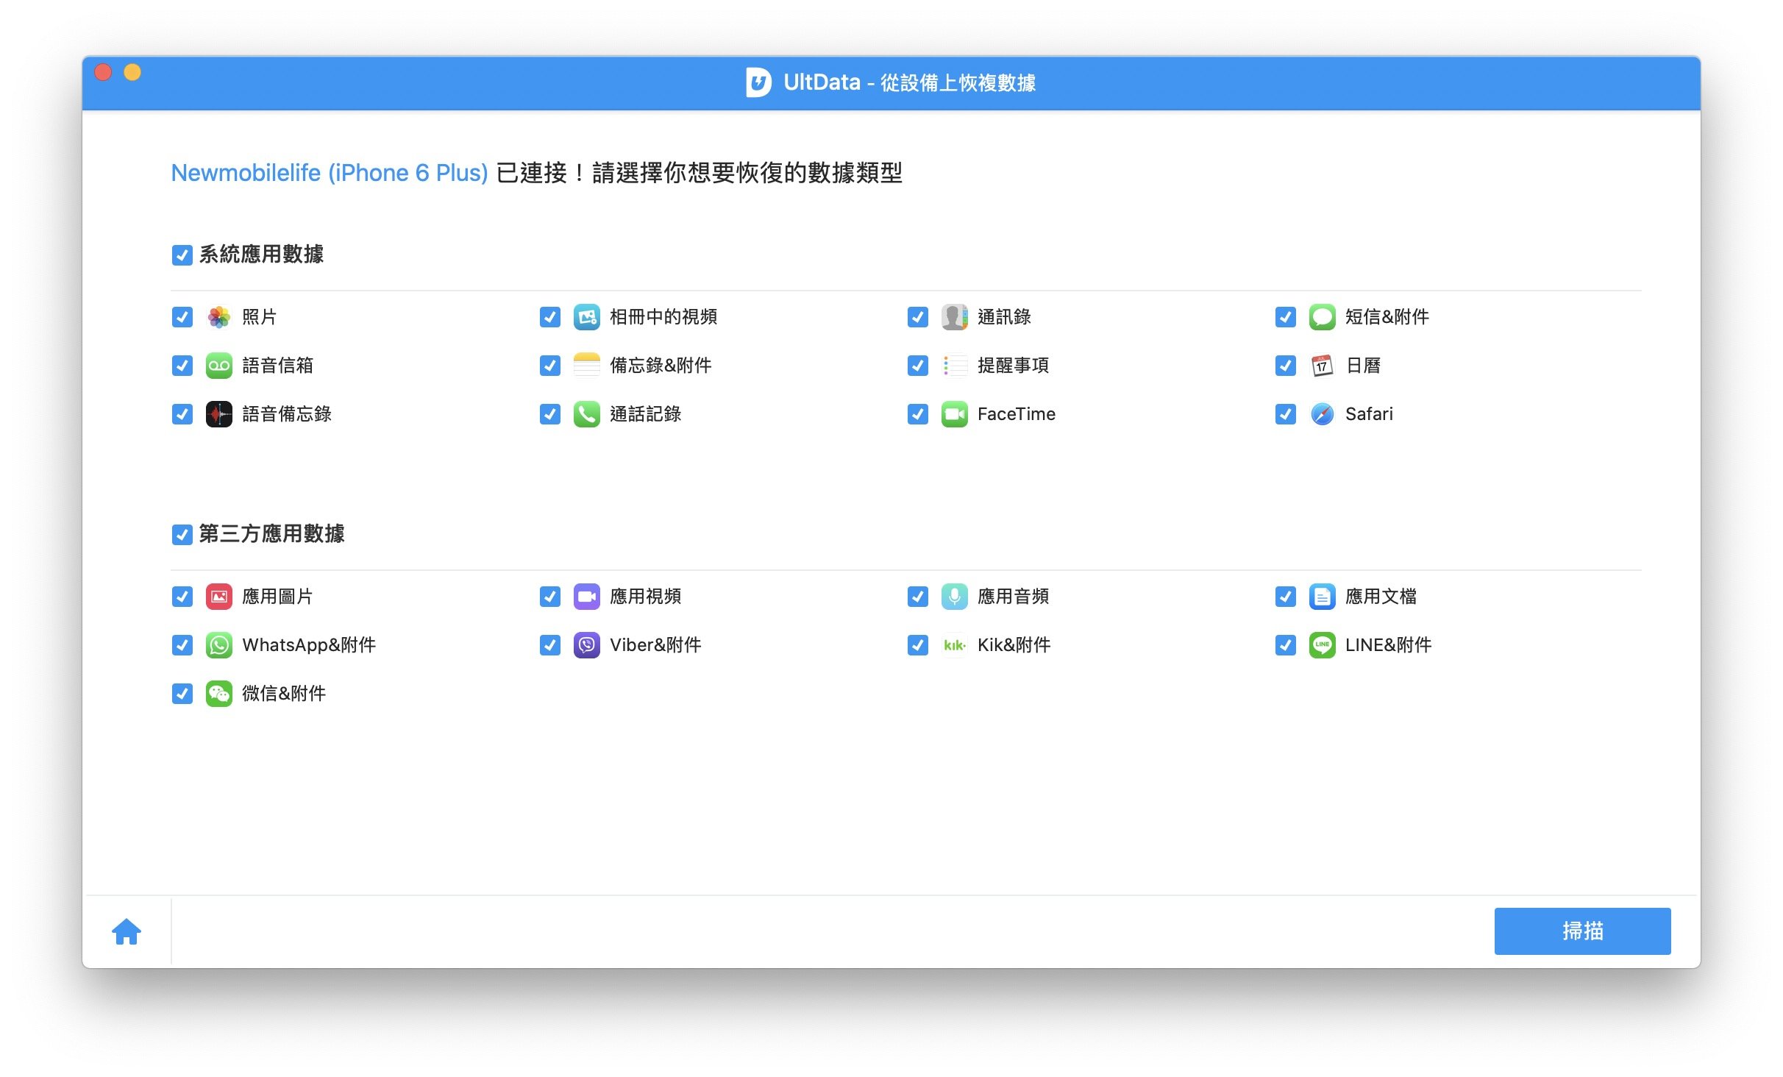Toggle the 系統應用數據 select-all checkbox
This screenshot has width=1783, height=1077.
point(182,255)
